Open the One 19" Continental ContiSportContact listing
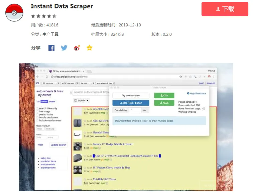253x196 pixels. [x=127, y=156]
